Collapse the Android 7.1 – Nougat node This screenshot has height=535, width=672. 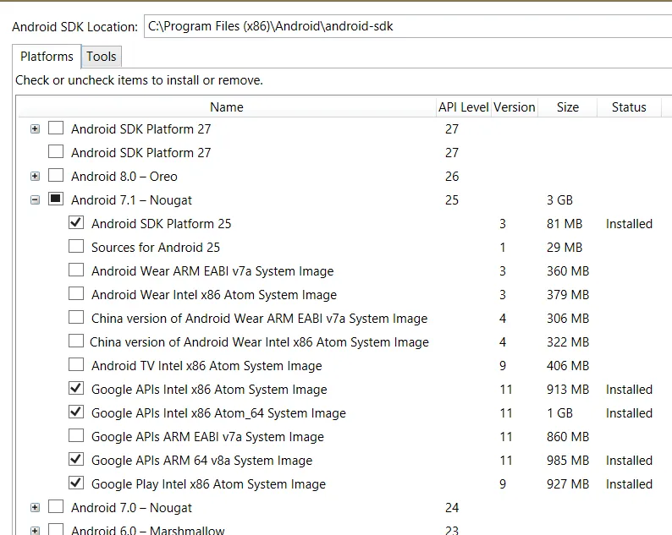pyautogui.click(x=35, y=200)
